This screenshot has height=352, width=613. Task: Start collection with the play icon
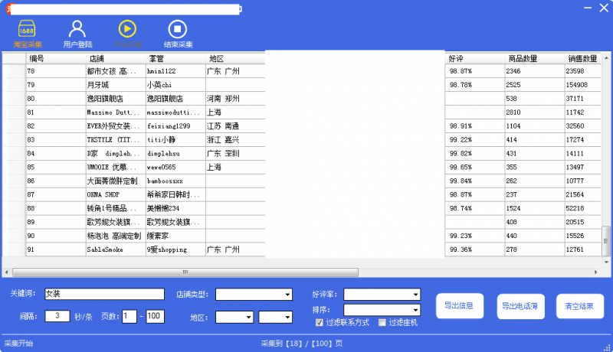[128, 34]
